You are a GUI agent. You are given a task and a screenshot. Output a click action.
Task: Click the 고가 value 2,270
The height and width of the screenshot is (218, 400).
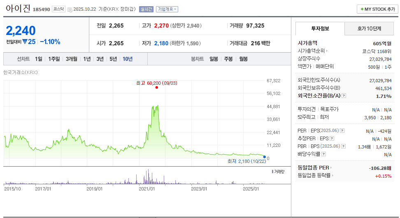[161, 26]
